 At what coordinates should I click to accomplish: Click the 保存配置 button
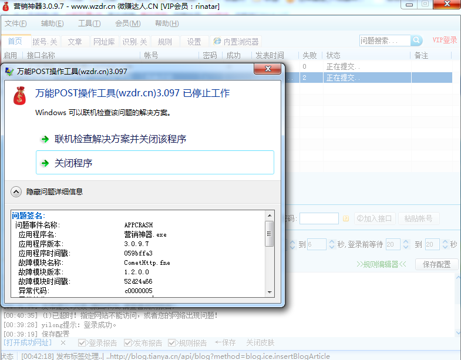point(436,264)
